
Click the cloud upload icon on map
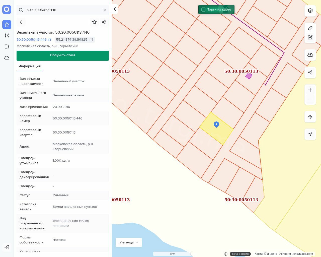(x=310, y=55)
